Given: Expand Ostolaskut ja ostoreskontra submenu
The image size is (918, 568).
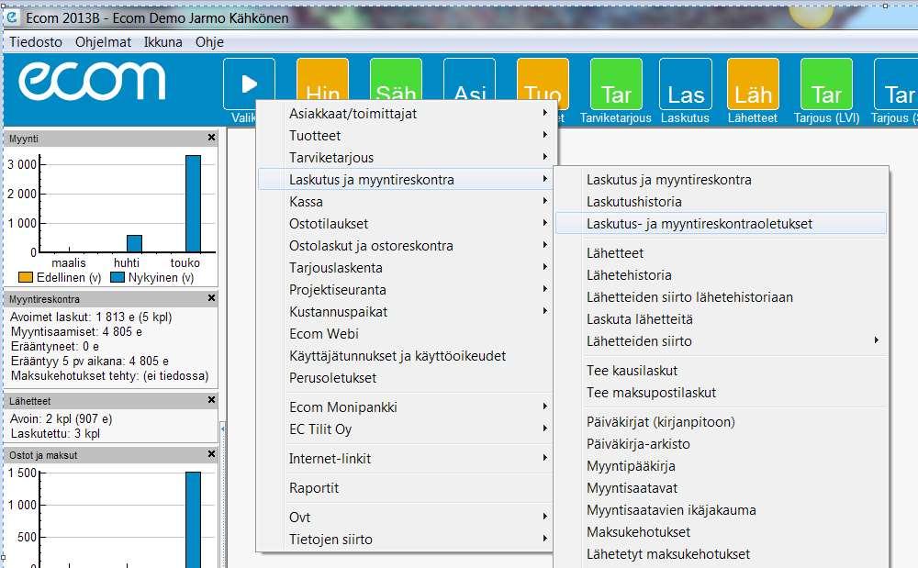Looking at the screenshot, I should pos(406,246).
